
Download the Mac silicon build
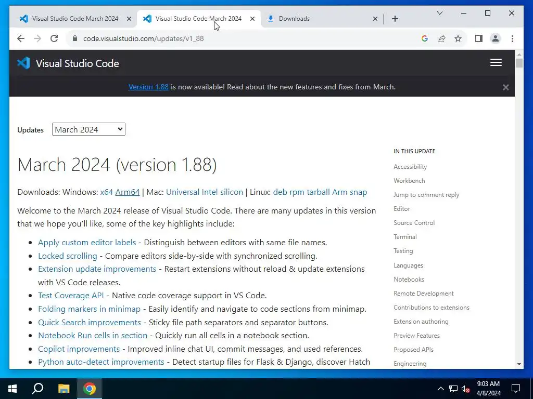point(232,192)
